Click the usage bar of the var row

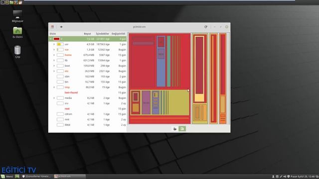pos(60,50)
